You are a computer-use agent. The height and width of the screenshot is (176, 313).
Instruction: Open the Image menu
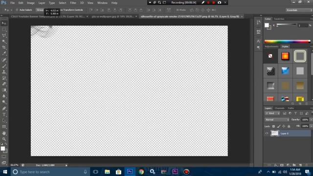(31, 3)
